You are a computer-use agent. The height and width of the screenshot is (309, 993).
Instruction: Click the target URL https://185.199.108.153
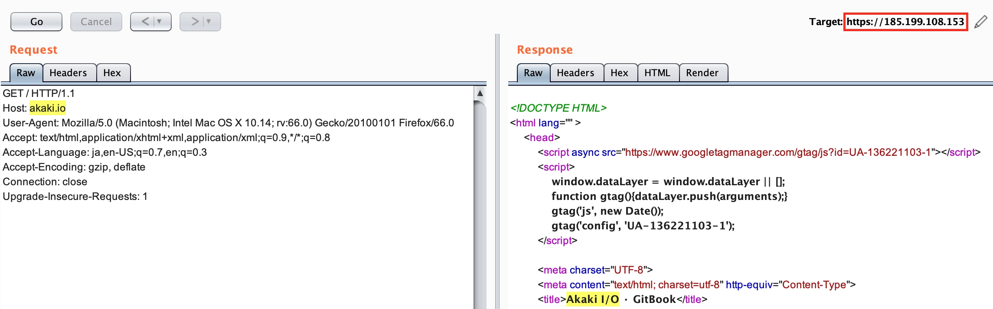pos(905,22)
